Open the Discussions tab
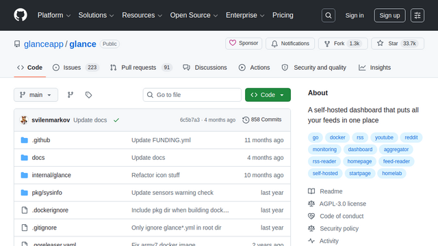The height and width of the screenshot is (246, 438). [x=205, y=68]
